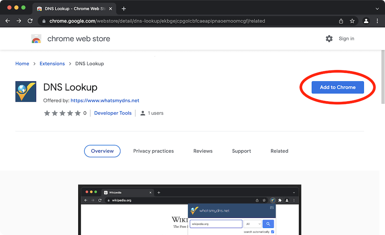This screenshot has width=385, height=235.
Task: Open the Chrome profile avatar icon
Action: 366,21
